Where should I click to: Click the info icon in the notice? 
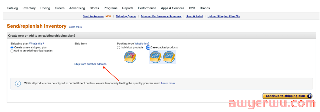click(x=18, y=83)
